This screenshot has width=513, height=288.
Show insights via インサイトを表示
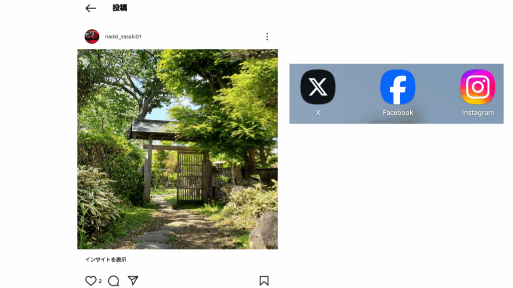point(106,259)
